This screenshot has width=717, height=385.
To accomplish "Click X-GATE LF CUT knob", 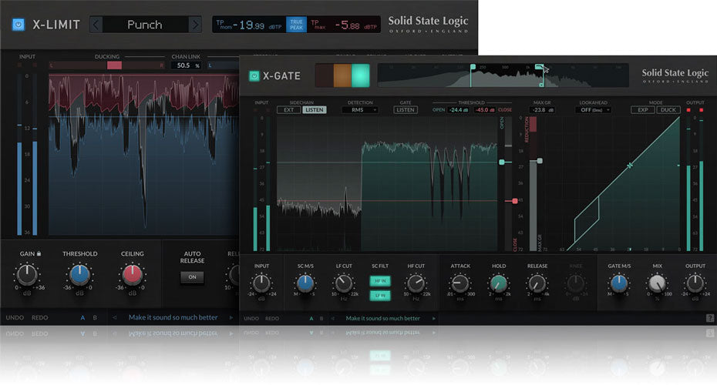I will 343,283.
